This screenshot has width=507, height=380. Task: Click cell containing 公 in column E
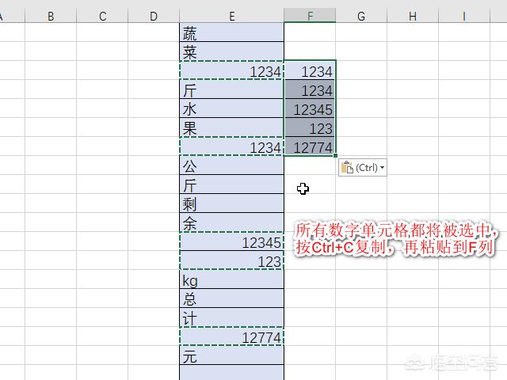232,165
